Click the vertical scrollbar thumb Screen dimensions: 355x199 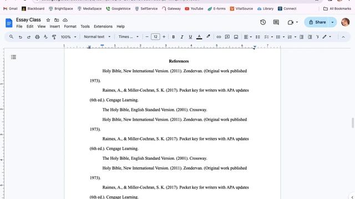click(353, 123)
